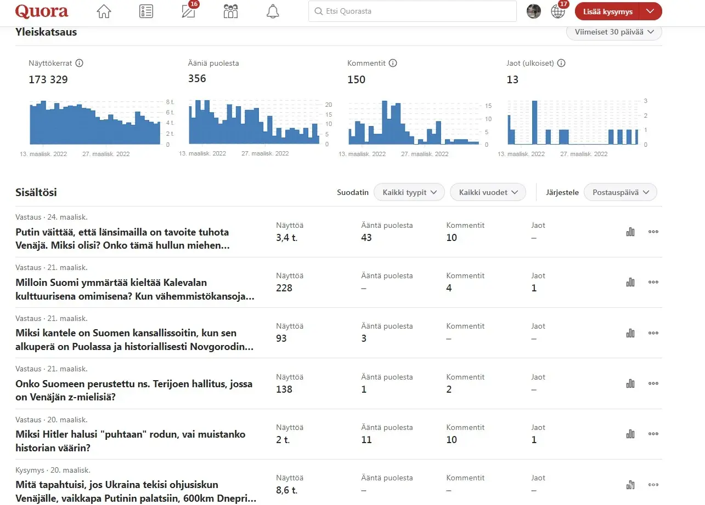
Task: Expand the Viimeiset 30 päivää dropdown
Action: tap(614, 32)
